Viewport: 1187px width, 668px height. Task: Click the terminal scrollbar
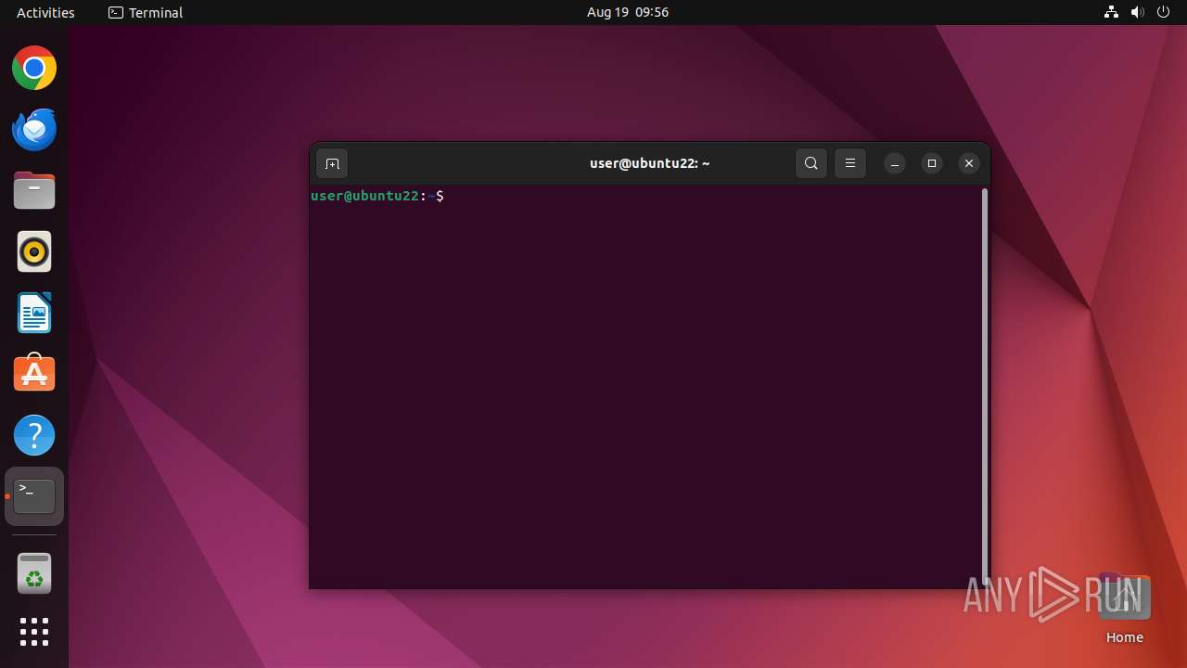tap(985, 385)
